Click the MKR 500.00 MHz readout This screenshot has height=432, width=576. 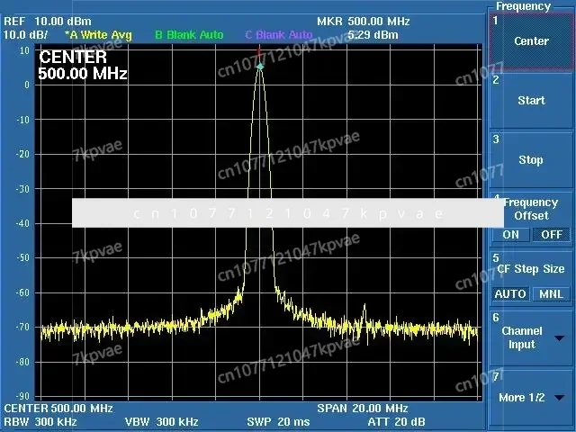click(x=364, y=22)
